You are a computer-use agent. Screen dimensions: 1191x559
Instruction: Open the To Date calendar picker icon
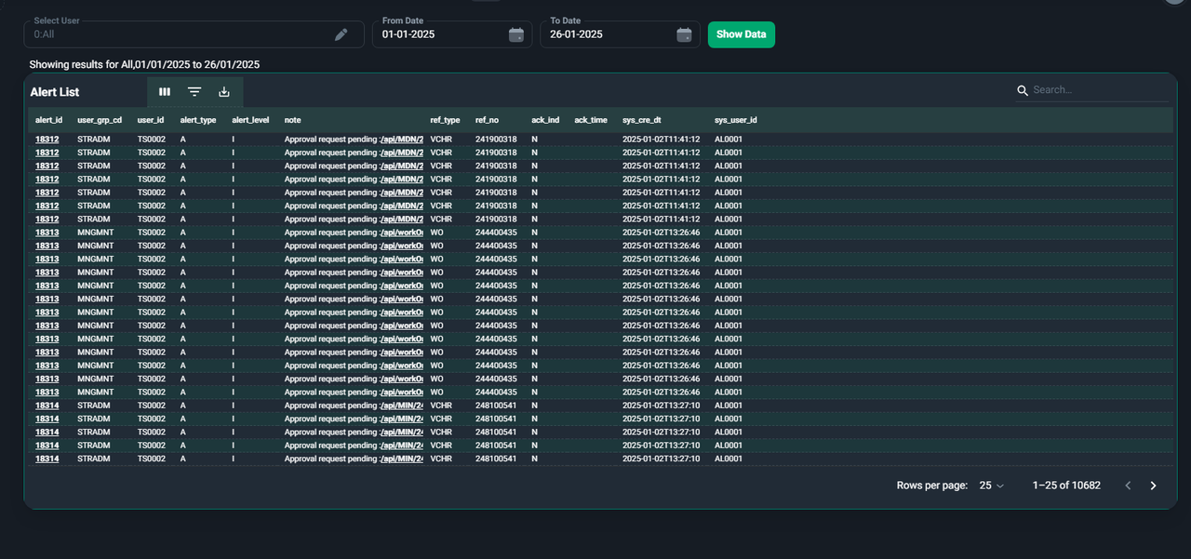684,34
